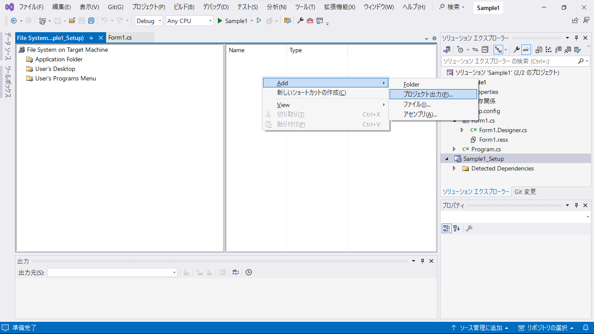Click the Categorized view icon in Properties panel

447,228
